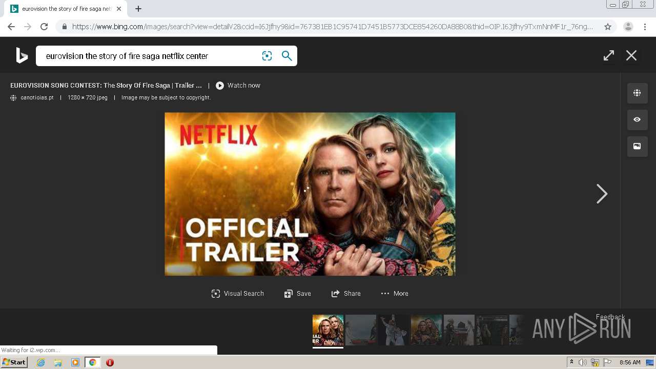Open a new tab with plus button
656x369 pixels.
[138, 9]
